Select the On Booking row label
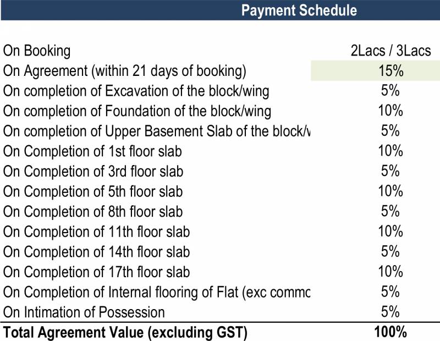Screen dimensions: 440x341 pos(37,51)
